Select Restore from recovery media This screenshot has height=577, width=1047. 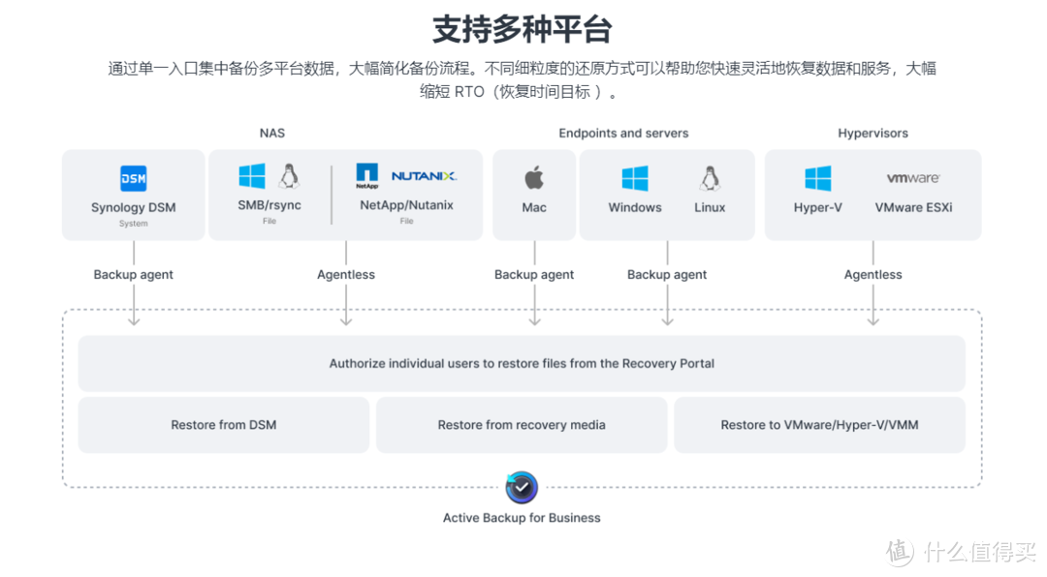[522, 424]
